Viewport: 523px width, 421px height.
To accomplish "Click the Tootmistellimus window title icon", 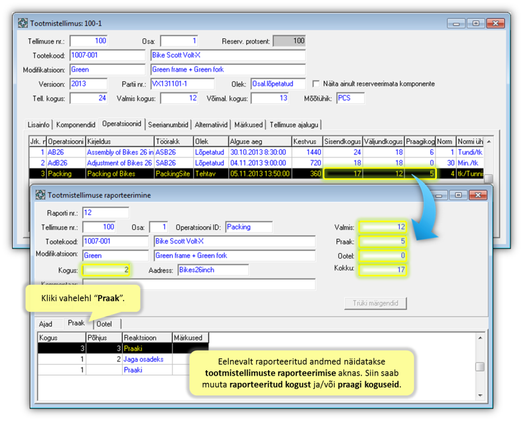I will coord(23,23).
